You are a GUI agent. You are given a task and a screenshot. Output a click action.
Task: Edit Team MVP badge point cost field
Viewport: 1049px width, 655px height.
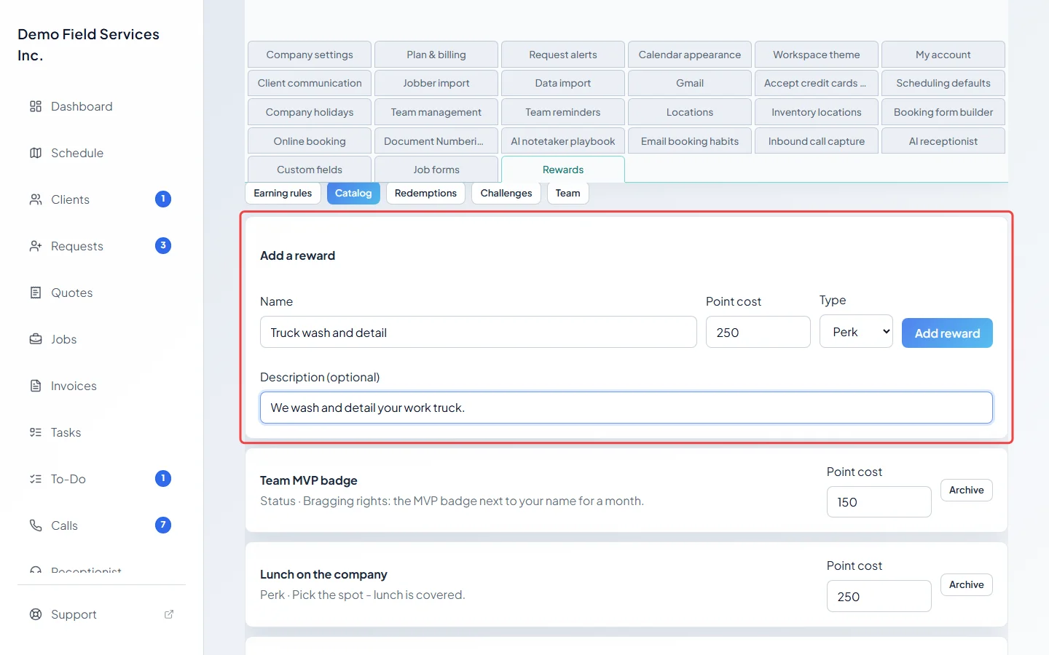pyautogui.click(x=879, y=502)
